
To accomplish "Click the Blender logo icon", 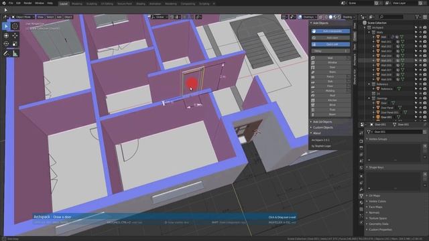I will pos(4,3).
